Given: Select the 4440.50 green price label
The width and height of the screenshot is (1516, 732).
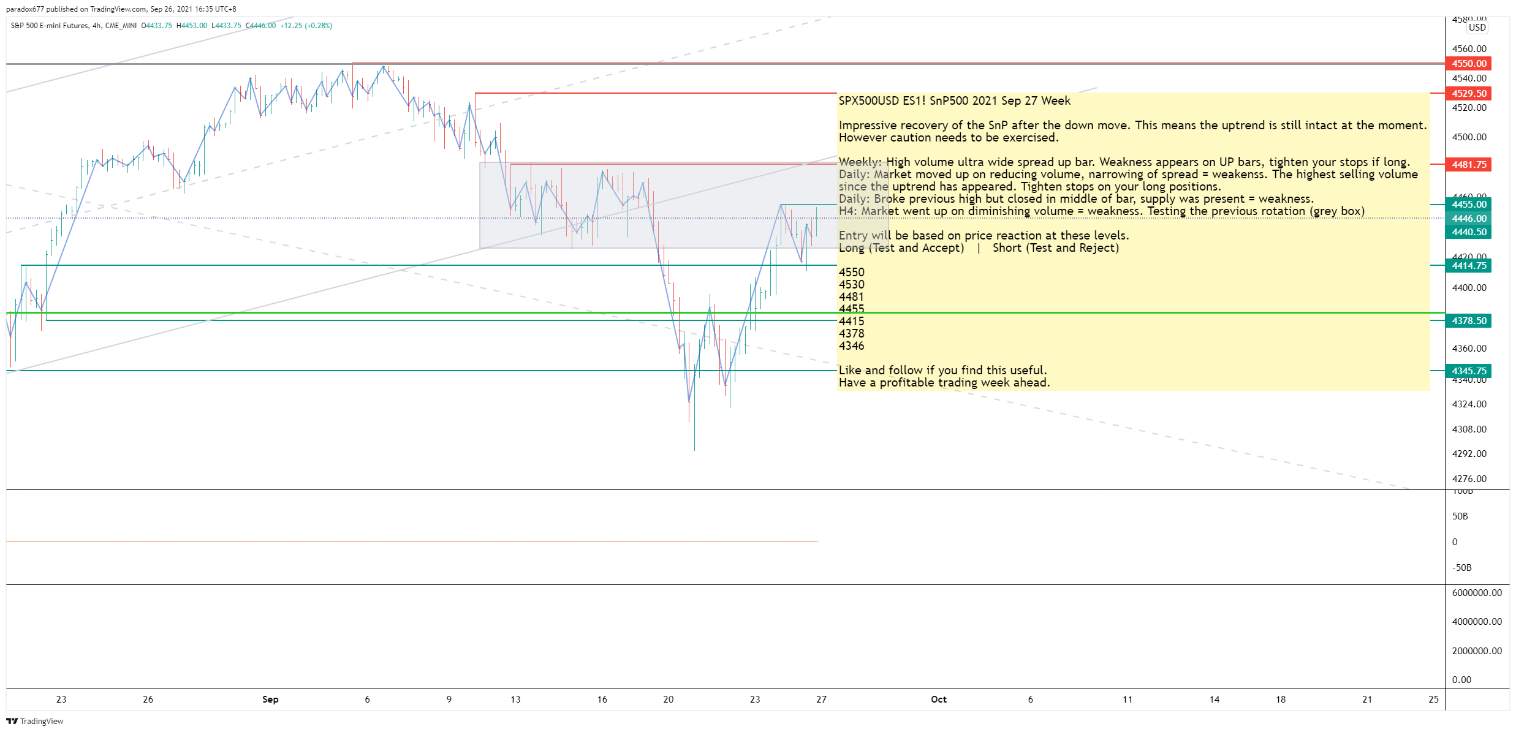Looking at the screenshot, I should (1469, 232).
